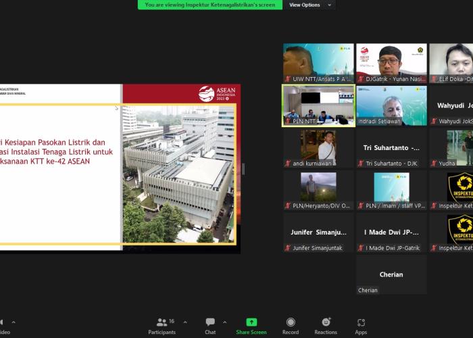Click the muted mic icon on Junifer Simanjuntak
Viewport: 473px width, 338px height.
(x=288, y=248)
